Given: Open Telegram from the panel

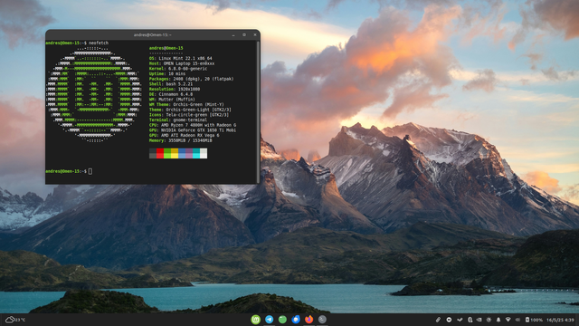Looking at the screenshot, I should pyautogui.click(x=270, y=320).
